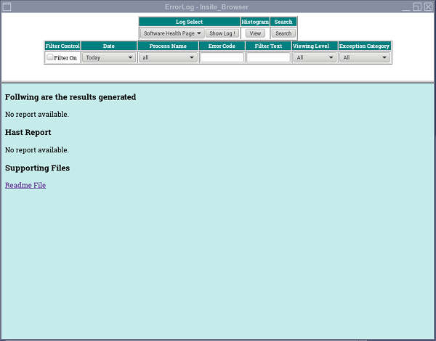Open the Readme File link
Image resolution: width=436 pixels, height=341 pixels.
pos(25,185)
